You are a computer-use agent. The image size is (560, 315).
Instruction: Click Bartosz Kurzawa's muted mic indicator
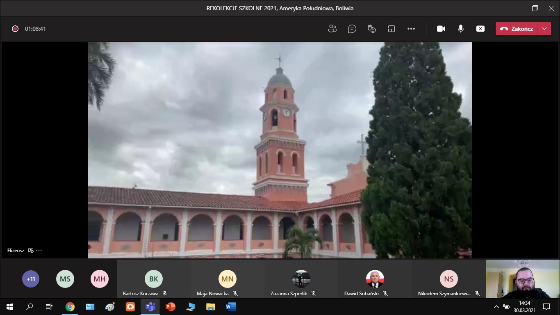(x=165, y=294)
